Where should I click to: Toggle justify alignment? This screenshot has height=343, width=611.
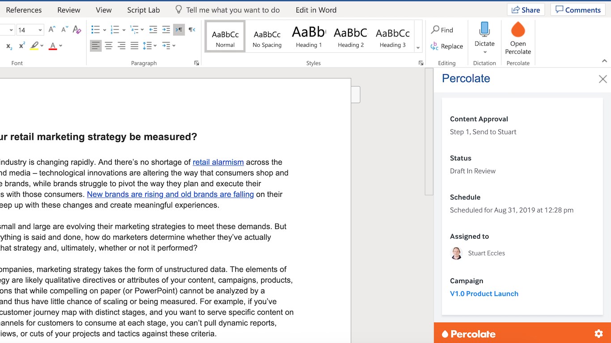pyautogui.click(x=135, y=46)
